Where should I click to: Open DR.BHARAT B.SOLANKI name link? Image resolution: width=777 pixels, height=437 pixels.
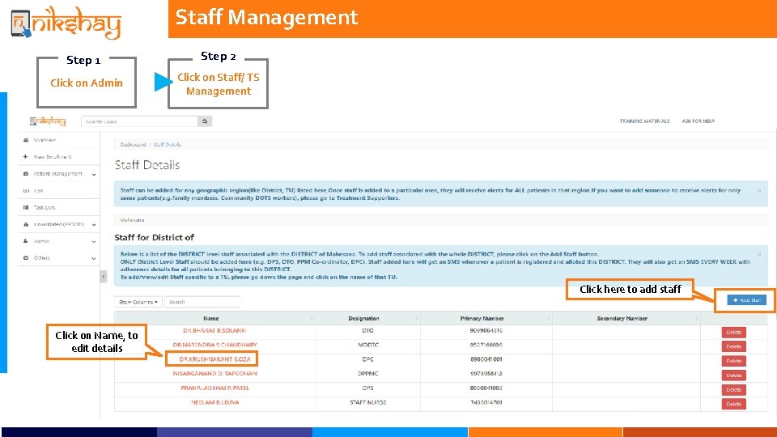214,330
